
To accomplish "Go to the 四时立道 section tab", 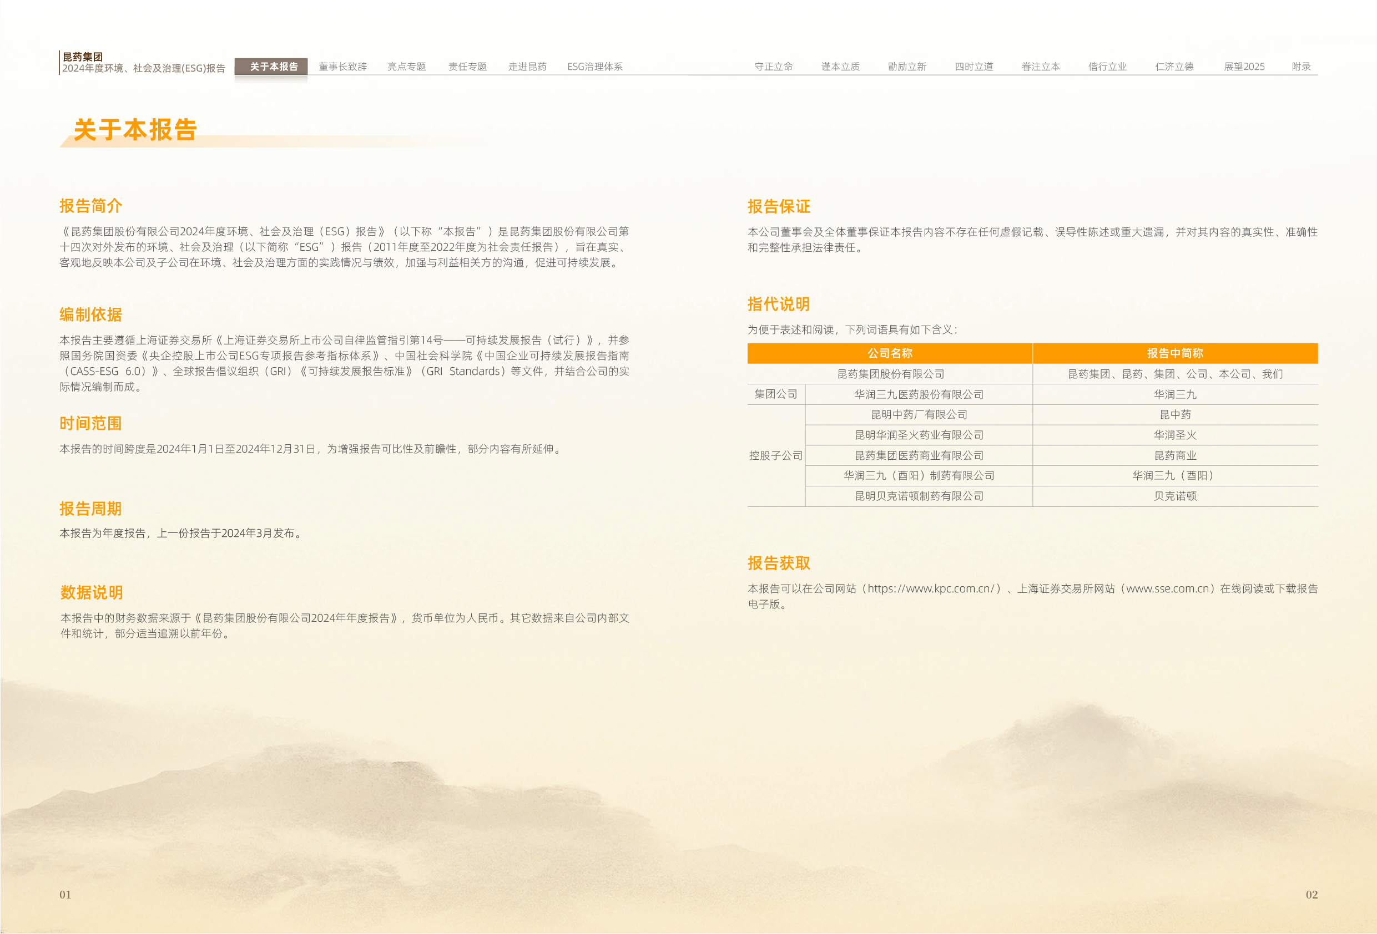I will click(x=974, y=67).
